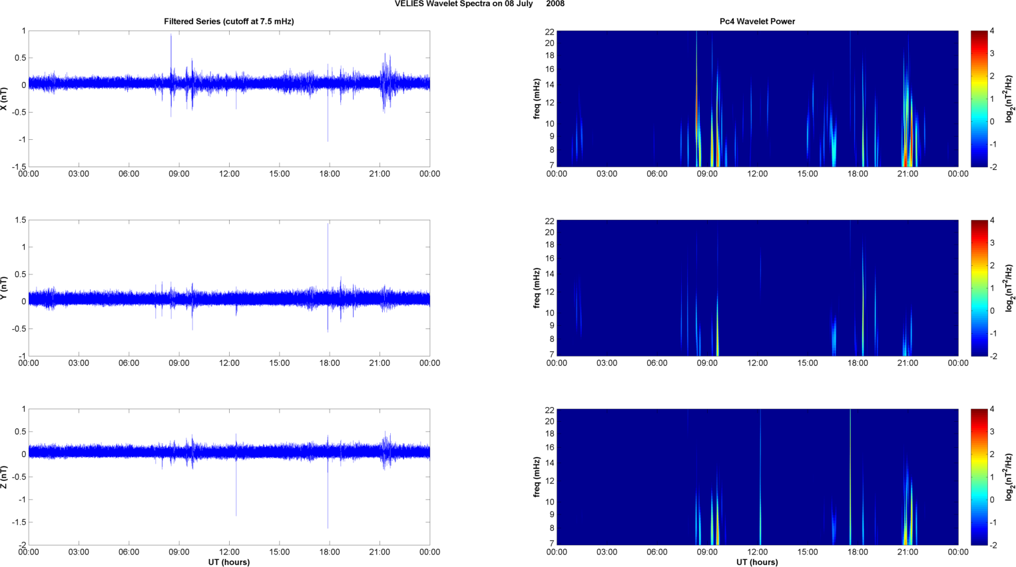Click the log2(nT²/Hz) label of top colorbar

click(x=1010, y=99)
